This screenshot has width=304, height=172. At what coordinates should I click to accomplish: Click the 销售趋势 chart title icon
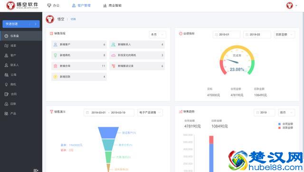point(180,112)
